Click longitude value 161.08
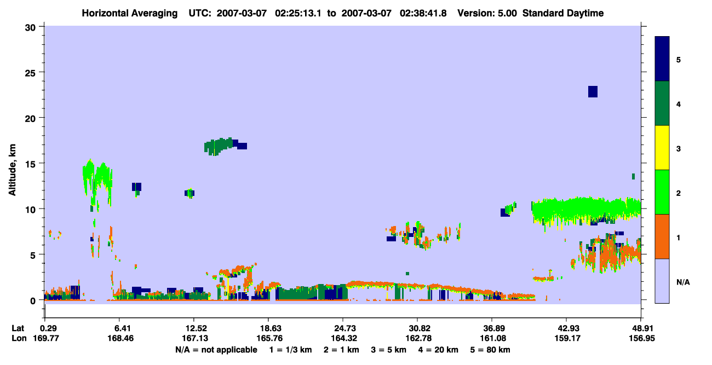The image size is (712, 365). click(x=492, y=339)
